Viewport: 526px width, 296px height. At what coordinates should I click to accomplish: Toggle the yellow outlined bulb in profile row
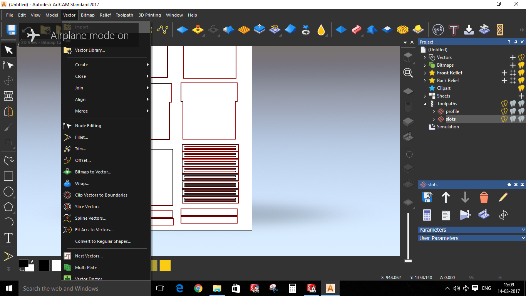(504, 111)
